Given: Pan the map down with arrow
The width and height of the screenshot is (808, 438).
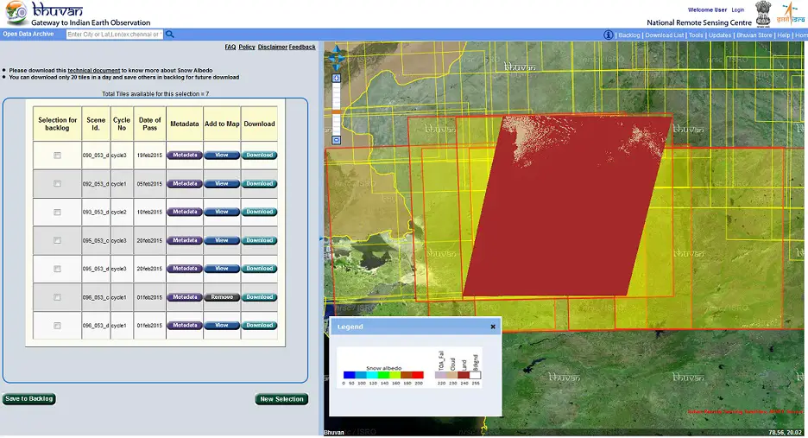Looking at the screenshot, I should pyautogui.click(x=336, y=67).
